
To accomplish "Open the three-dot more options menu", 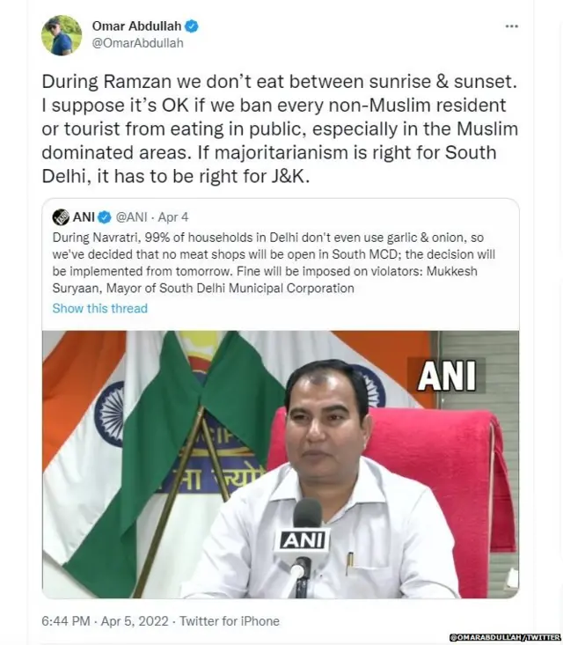I will pyautogui.click(x=511, y=26).
